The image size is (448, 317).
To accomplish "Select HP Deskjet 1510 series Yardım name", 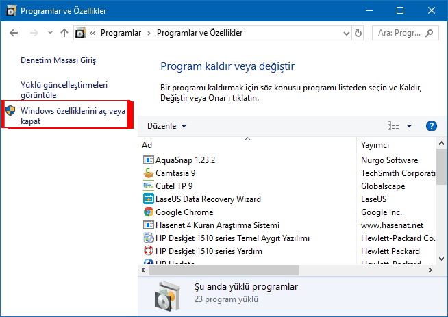I will pyautogui.click(x=208, y=251).
